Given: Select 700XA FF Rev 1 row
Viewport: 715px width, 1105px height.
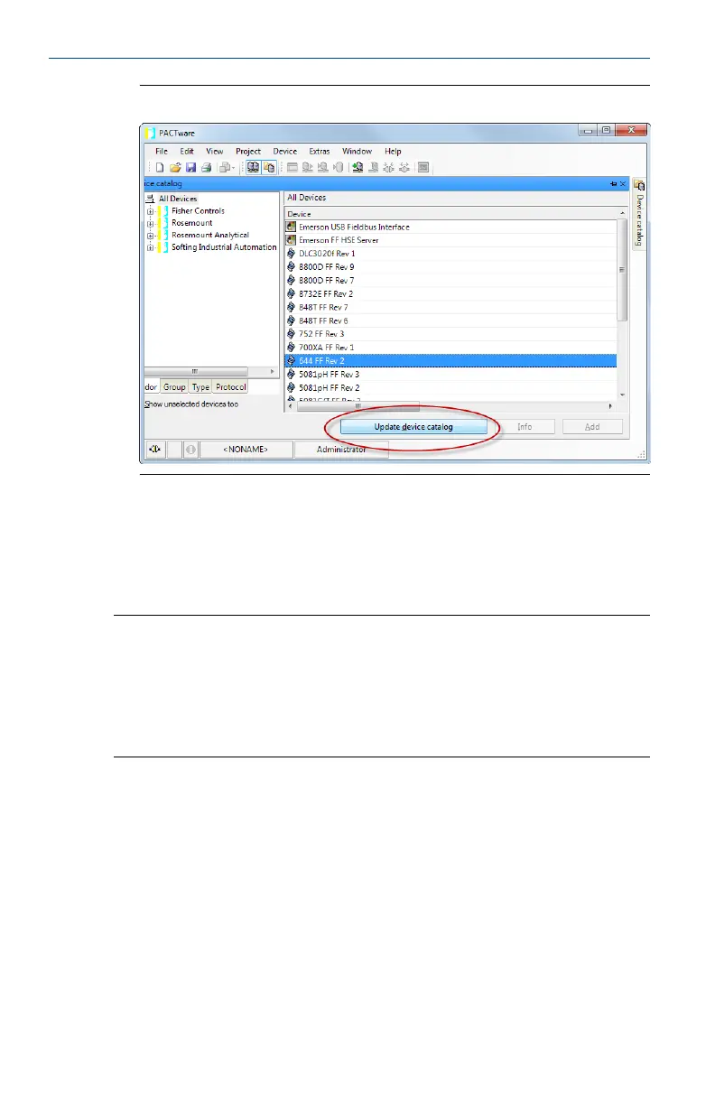Looking at the screenshot, I should click(x=450, y=347).
